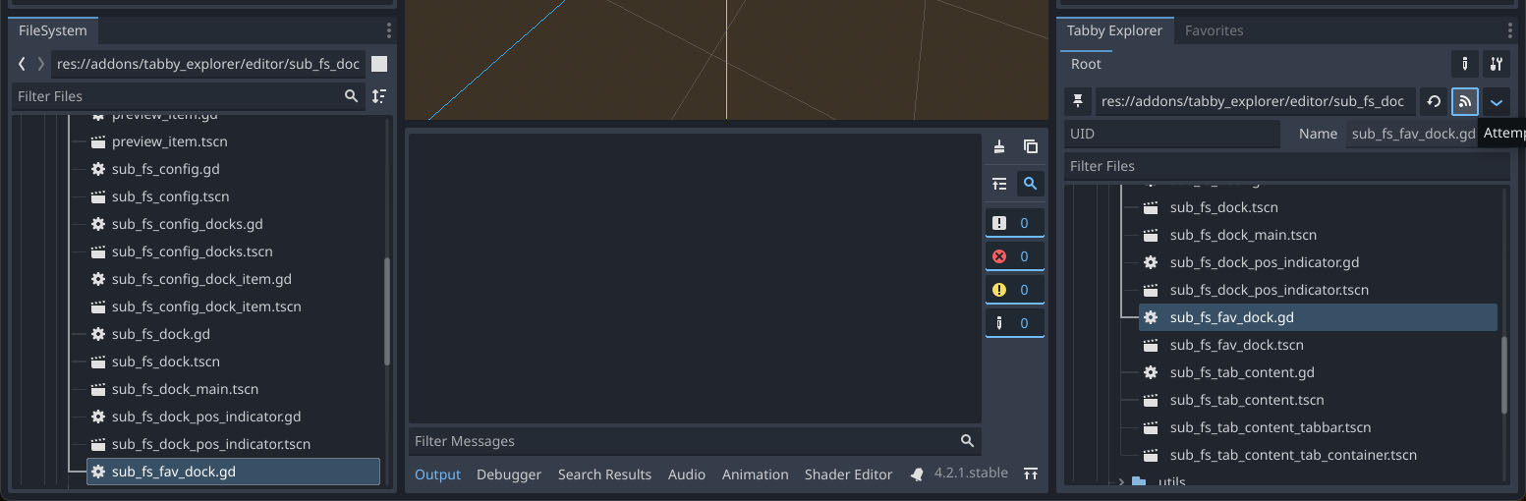The height and width of the screenshot is (501, 1526).
Task: Open the Output bottom panel
Action: [x=437, y=473]
